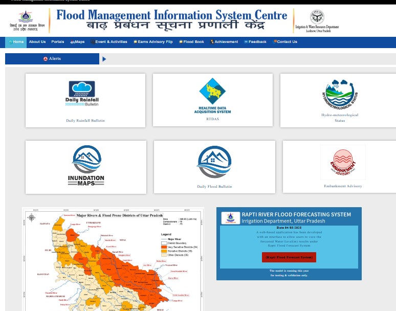Click the Major River legend entry
This screenshot has width=396, height=311.
pyautogui.click(x=171, y=239)
